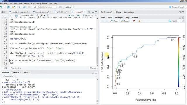Open the Plots menu
Image resolution: width=187 pixels, height=105 pixels.
[21, 4]
